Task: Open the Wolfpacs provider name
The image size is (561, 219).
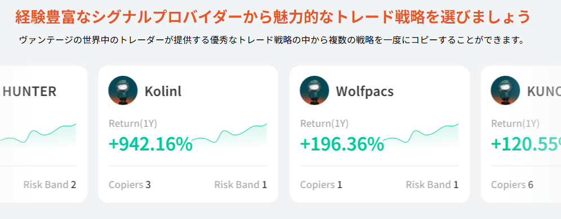Action: point(364,92)
